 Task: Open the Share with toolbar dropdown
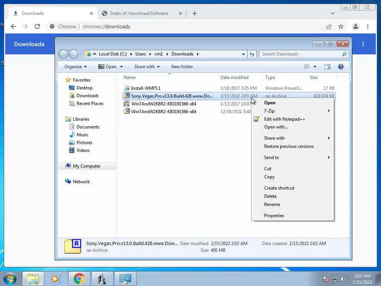pos(147,67)
